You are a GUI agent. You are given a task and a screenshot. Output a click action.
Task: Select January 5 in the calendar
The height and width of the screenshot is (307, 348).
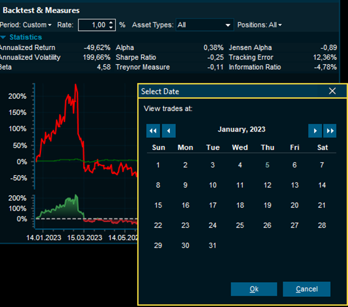tap(267, 165)
